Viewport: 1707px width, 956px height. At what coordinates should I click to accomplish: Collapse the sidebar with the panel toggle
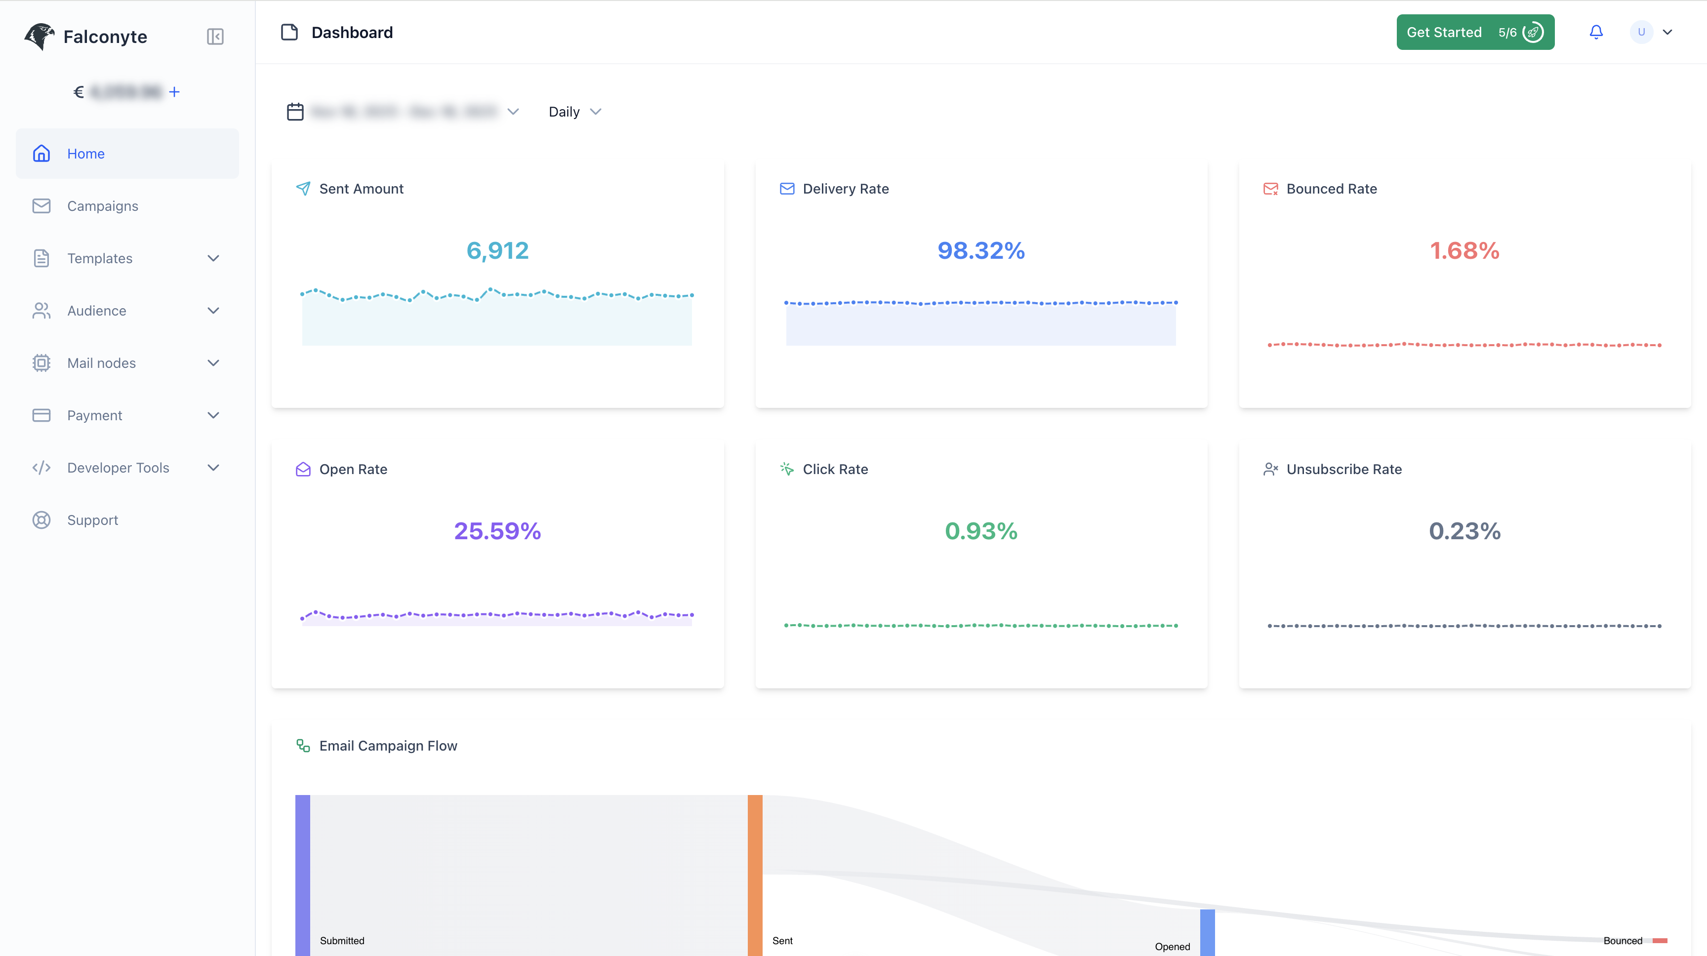[214, 37]
